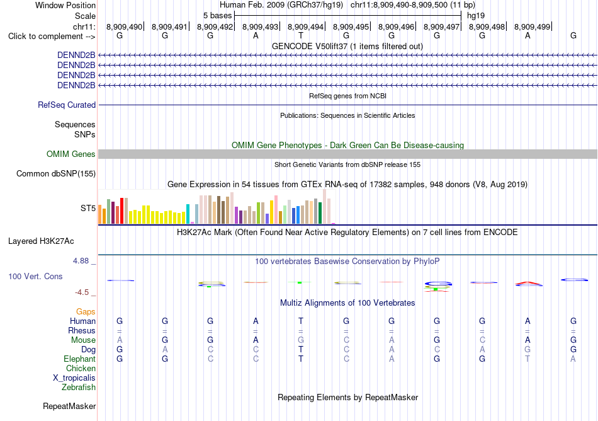
Task: Click the red A logo in PhyloP track
Action: [528, 283]
